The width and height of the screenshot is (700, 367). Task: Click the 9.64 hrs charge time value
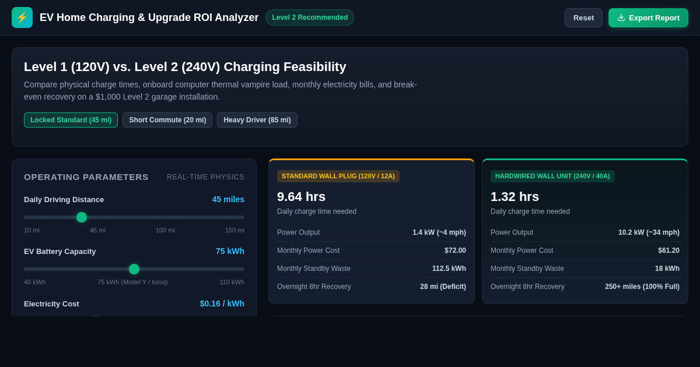pyautogui.click(x=301, y=197)
